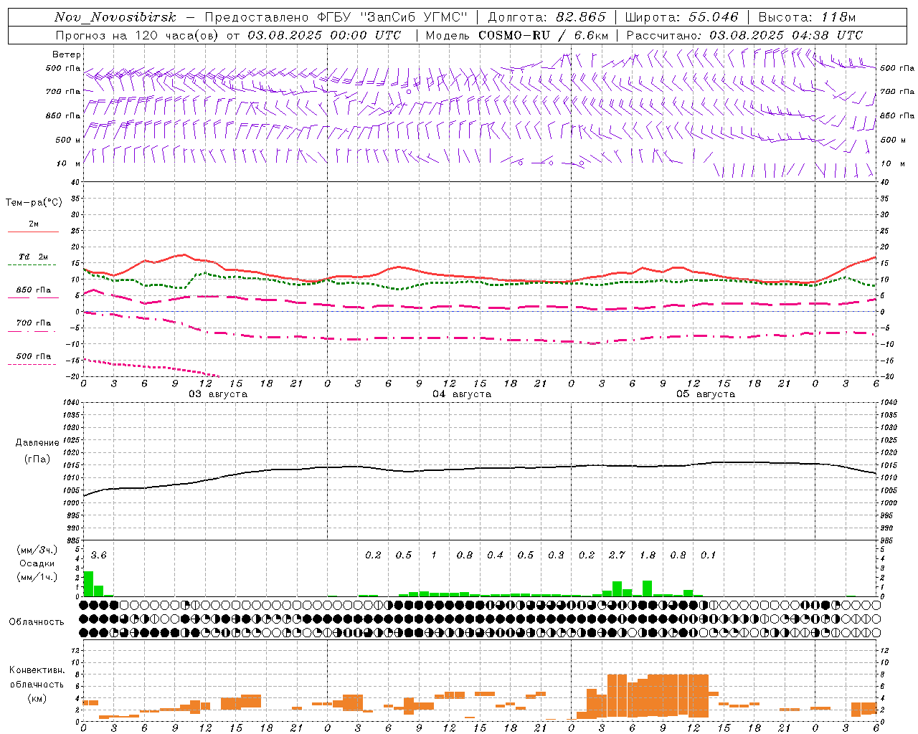Viewport: 918px width, 734px height.
Task: Click the 0.4 precipitation total
Action: pyautogui.click(x=495, y=556)
